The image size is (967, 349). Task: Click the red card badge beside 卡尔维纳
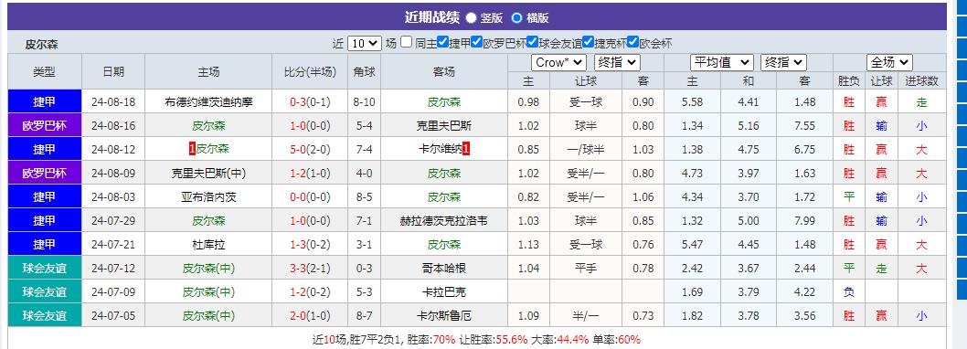466,149
